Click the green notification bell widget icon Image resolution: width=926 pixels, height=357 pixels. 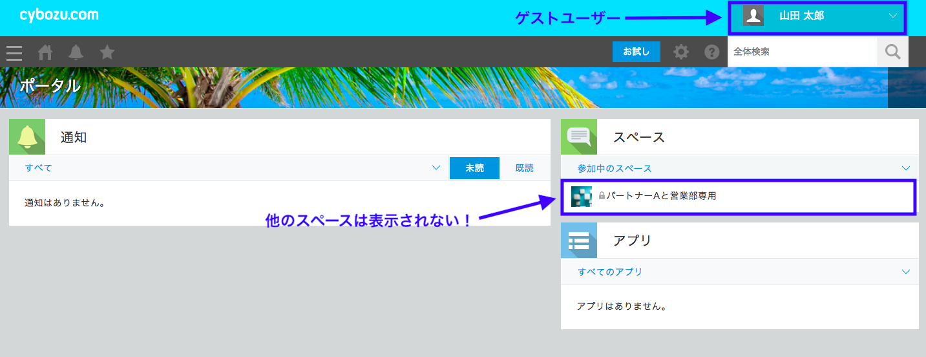pyautogui.click(x=27, y=137)
